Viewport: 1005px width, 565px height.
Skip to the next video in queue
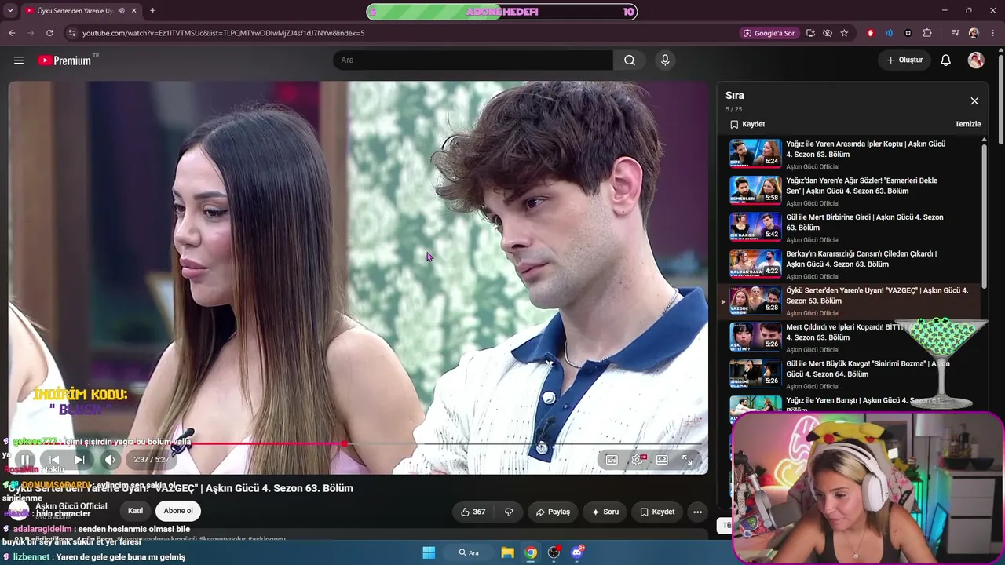(79, 460)
